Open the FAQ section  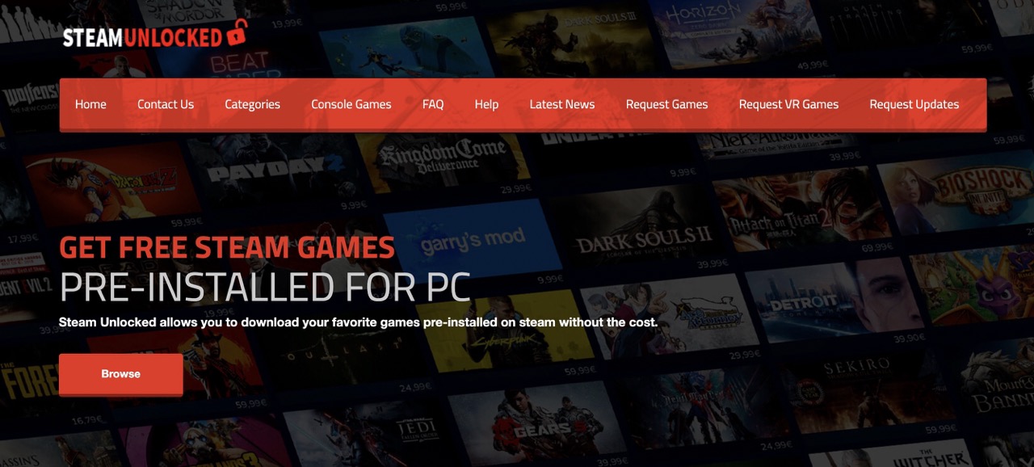pos(433,104)
